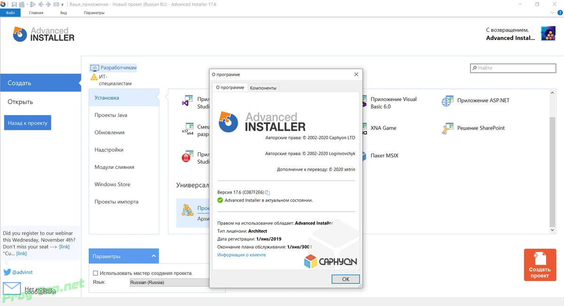The width and height of the screenshot is (564, 306).
Task: Click the Создать проект button
Action: point(540,265)
